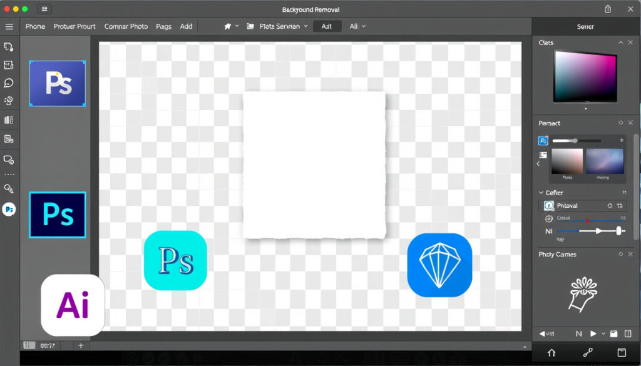Open the library books icon in sidebar

[9, 120]
